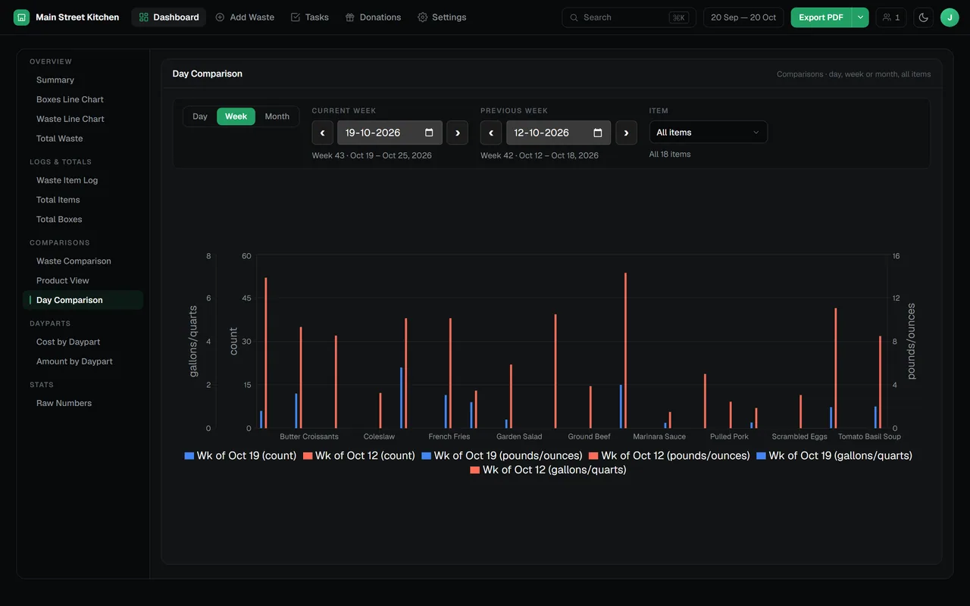The height and width of the screenshot is (606, 970).
Task: Step previous week back one week
Action: tap(491, 133)
